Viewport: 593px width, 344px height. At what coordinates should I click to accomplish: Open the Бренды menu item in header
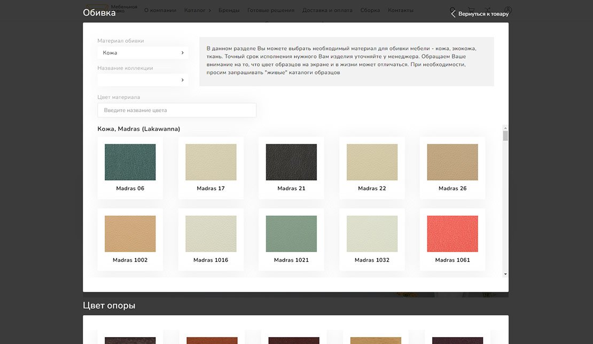229,10
